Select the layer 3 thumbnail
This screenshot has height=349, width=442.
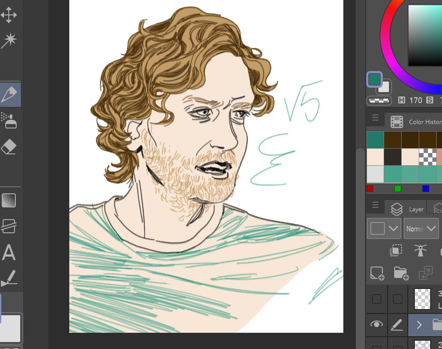[x=422, y=299]
